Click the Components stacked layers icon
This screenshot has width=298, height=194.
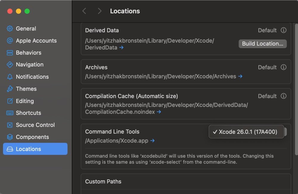(10, 137)
